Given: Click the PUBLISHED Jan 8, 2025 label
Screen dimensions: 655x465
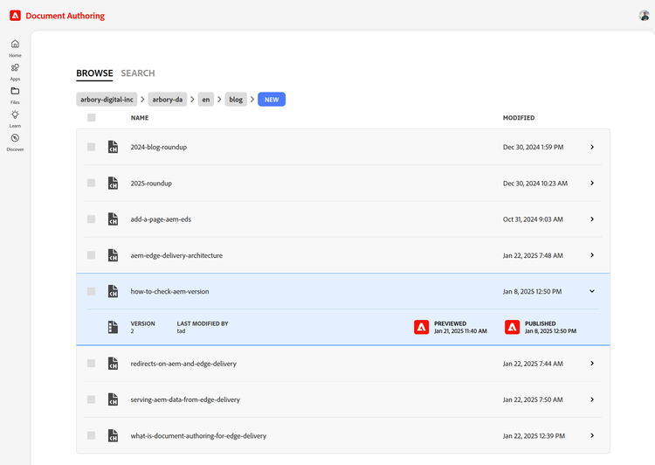Looking at the screenshot, I should tap(550, 327).
